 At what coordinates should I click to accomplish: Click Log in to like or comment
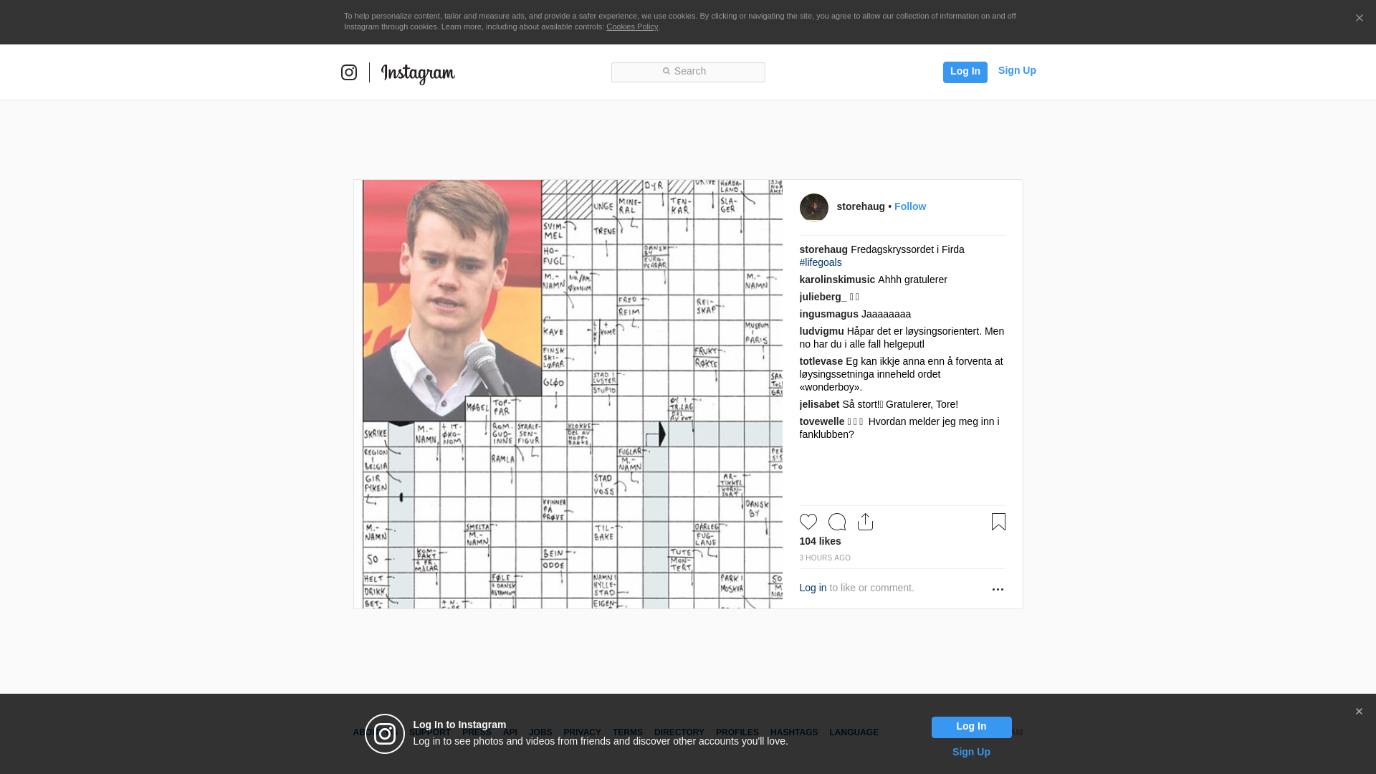tap(813, 588)
